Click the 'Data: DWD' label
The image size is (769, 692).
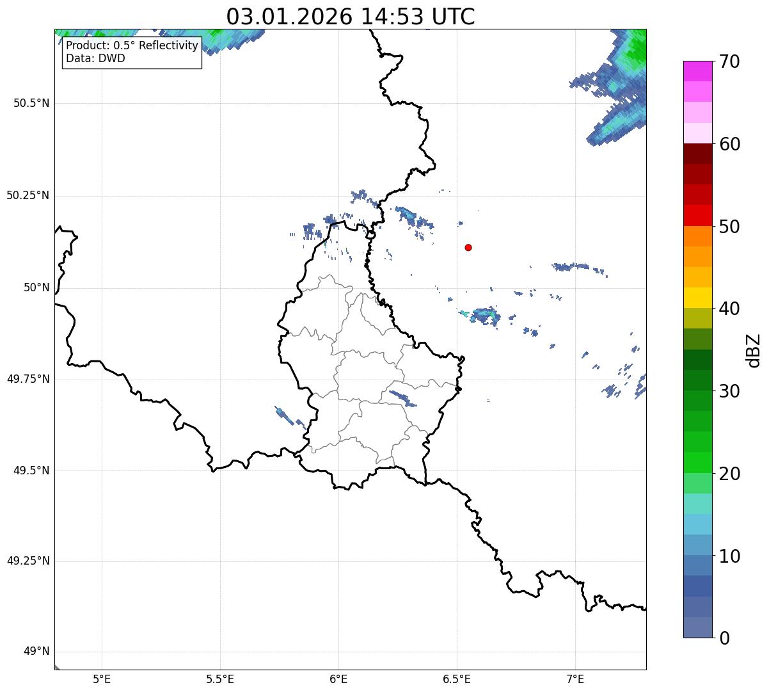click(95, 58)
